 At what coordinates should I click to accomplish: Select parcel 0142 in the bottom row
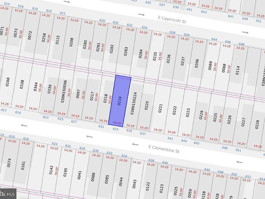(51, 170)
